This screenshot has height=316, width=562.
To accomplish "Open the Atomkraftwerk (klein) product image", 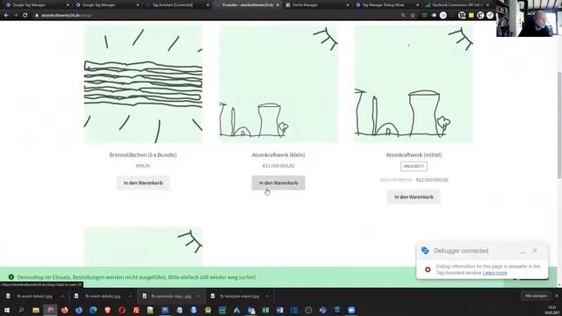I will (x=278, y=84).
